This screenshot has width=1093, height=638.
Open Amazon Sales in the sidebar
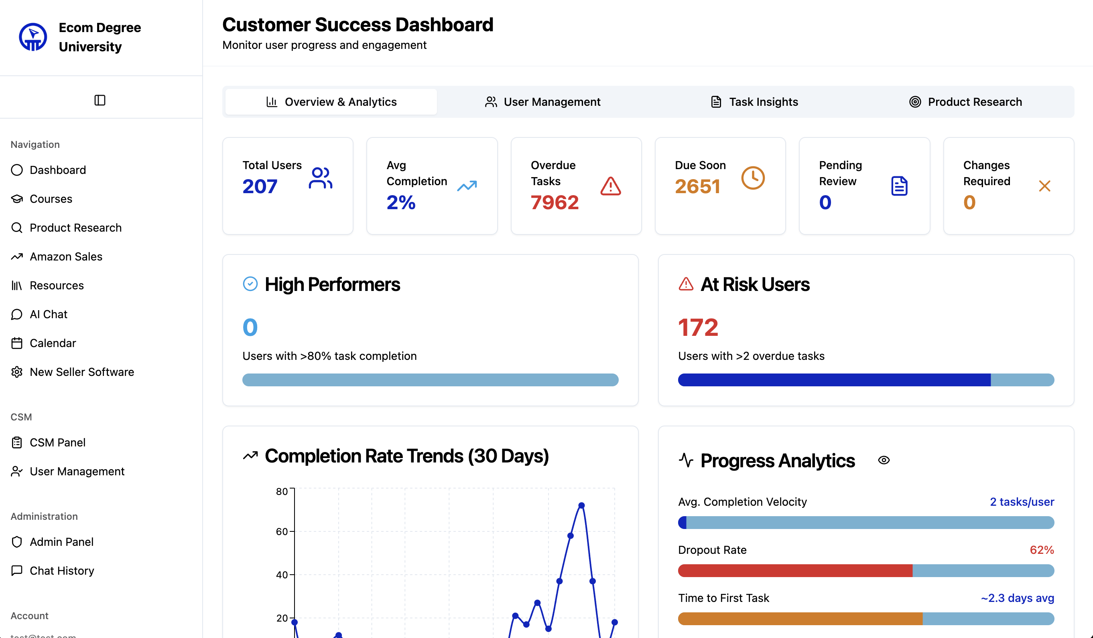pyautogui.click(x=66, y=256)
